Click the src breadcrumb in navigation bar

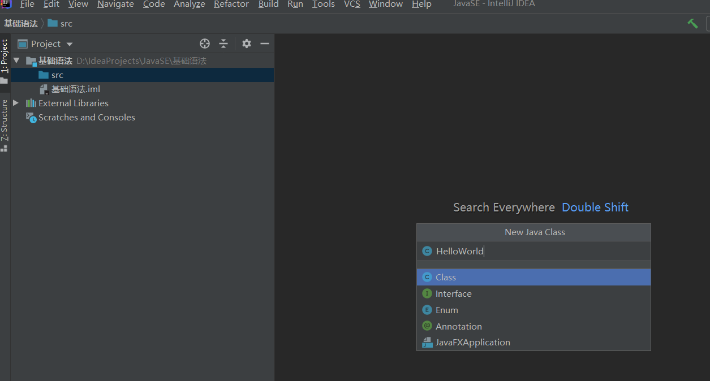tap(66, 23)
